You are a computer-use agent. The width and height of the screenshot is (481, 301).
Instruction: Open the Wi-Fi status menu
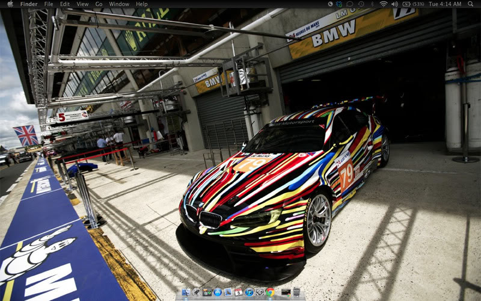coord(384,4)
